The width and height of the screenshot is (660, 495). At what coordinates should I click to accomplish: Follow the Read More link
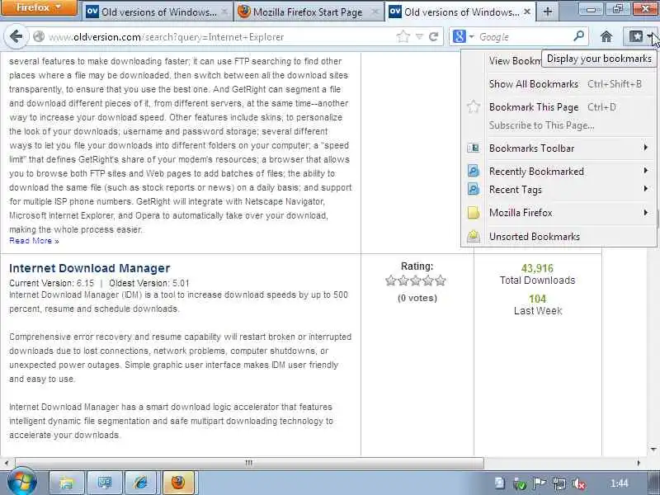34,241
